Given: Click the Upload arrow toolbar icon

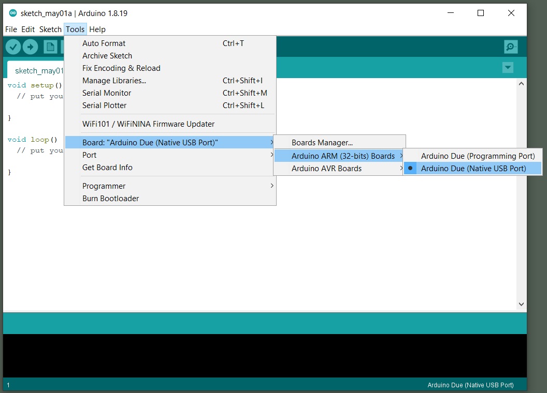Looking at the screenshot, I should pyautogui.click(x=31, y=47).
